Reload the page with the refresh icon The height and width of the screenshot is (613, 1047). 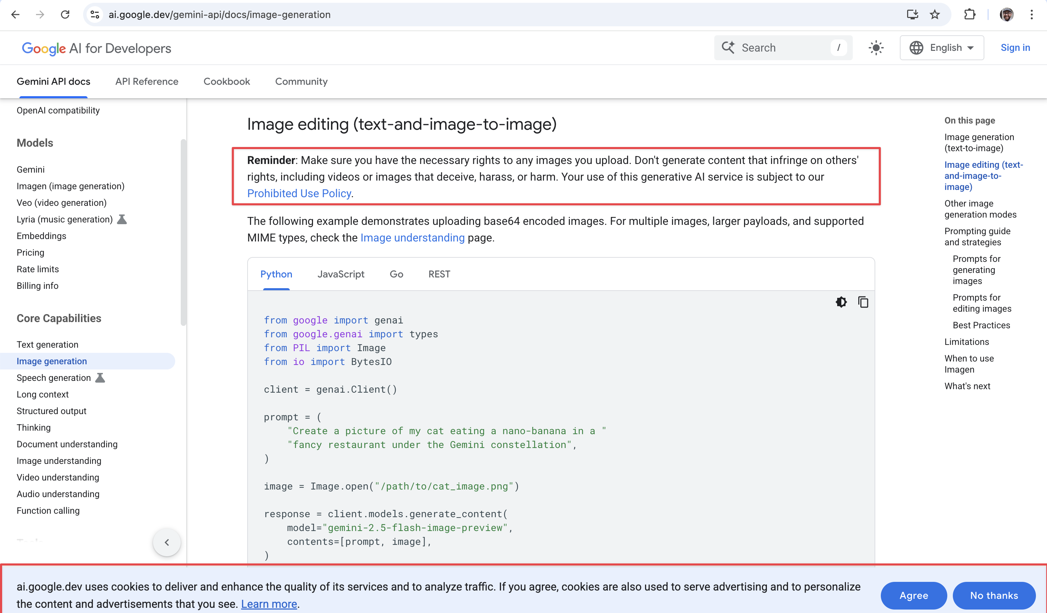click(x=65, y=15)
